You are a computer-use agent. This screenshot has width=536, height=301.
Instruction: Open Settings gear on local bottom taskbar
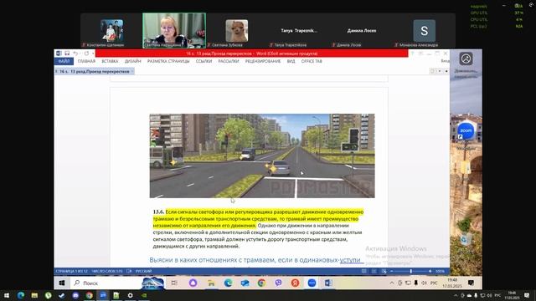pos(131,295)
